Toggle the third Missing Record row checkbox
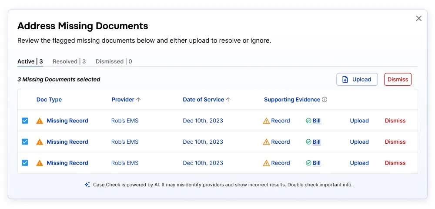435x209 pixels. click(25, 163)
